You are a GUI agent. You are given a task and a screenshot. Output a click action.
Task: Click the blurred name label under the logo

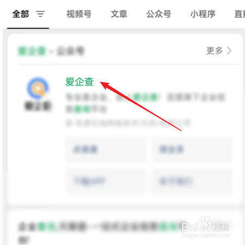[38, 106]
